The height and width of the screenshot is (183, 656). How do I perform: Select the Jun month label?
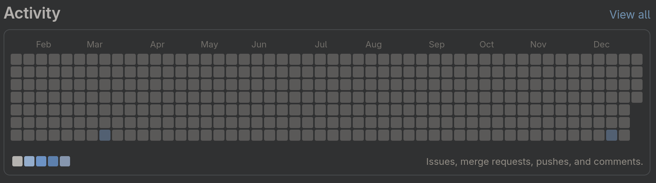point(259,45)
